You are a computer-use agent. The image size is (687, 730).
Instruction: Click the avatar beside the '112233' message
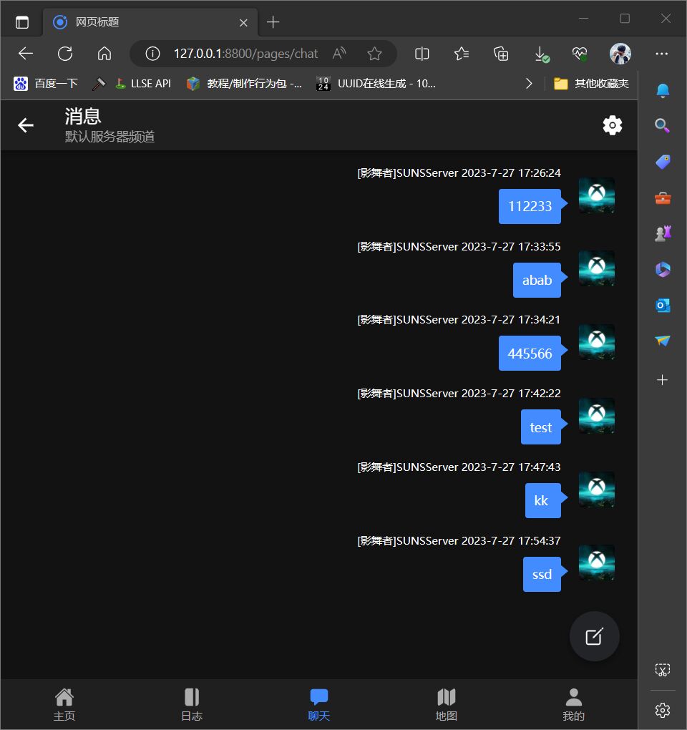click(597, 195)
